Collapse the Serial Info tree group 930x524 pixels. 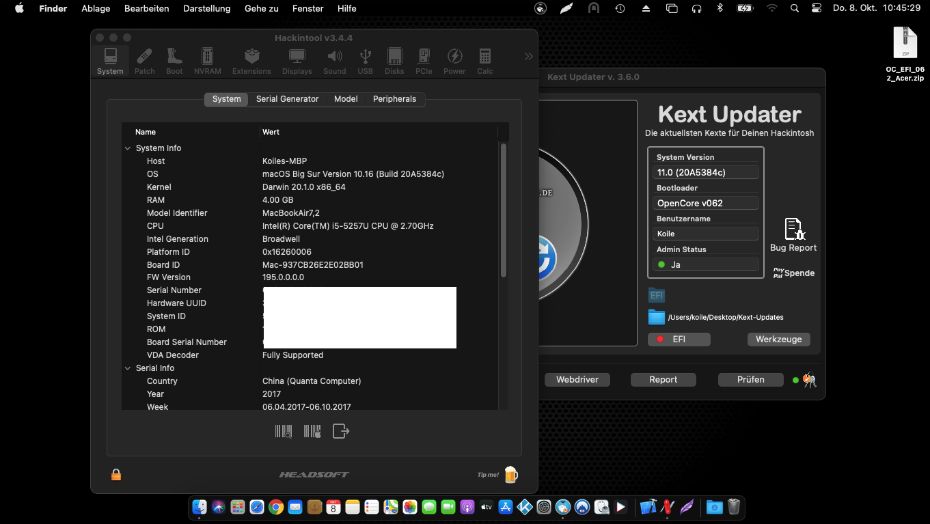point(128,368)
